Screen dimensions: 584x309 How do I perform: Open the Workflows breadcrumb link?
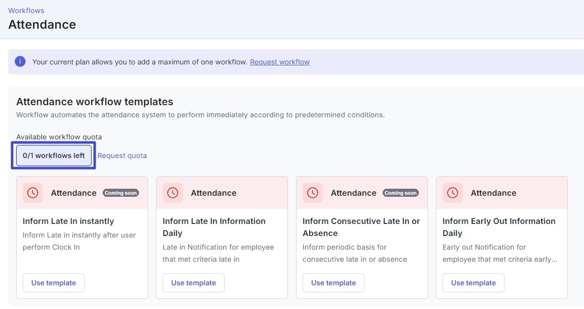26,10
